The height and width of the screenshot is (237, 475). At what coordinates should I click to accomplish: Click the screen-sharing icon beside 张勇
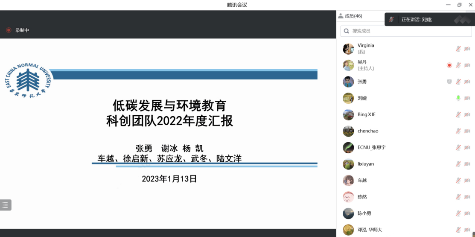click(449, 82)
